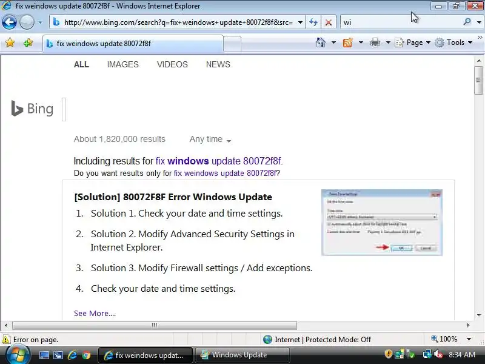Viewport: 485px width, 364px height.
Task: Expand the Feeds dropdown arrow
Action: click(361, 42)
